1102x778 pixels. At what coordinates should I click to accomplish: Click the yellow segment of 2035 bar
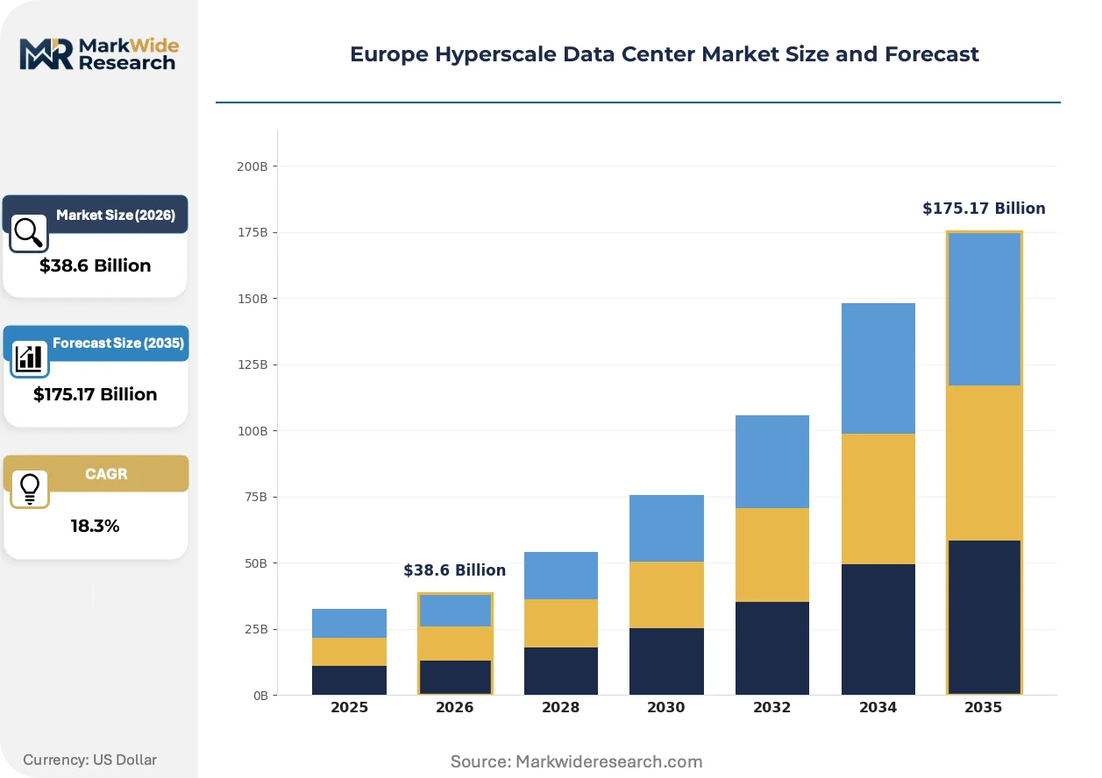[984, 463]
